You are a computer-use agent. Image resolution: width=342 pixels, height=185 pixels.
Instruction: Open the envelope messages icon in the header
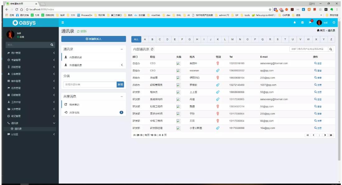tap(302, 23)
